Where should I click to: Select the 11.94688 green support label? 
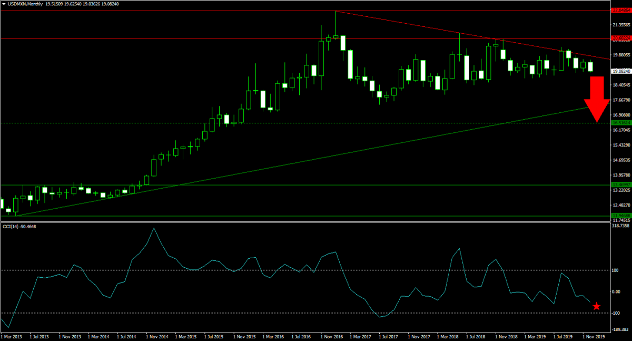click(x=620, y=216)
